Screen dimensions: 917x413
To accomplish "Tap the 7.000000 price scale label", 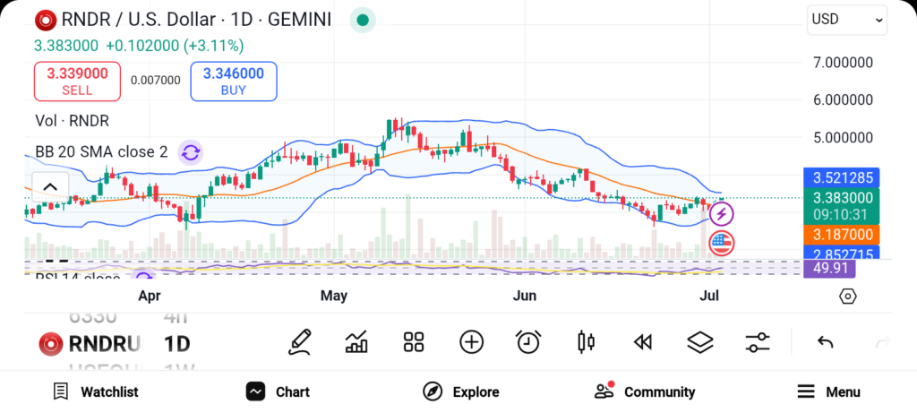I will [x=844, y=63].
